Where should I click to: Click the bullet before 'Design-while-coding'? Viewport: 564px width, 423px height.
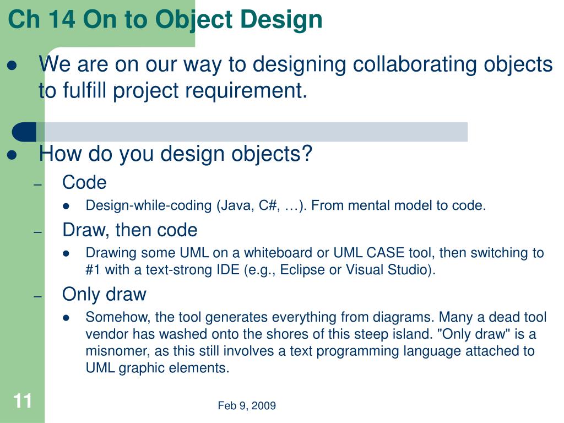66,206
